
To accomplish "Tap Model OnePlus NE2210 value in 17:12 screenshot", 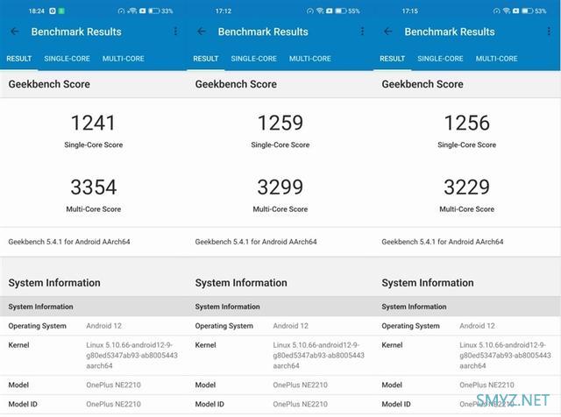I will click(300, 385).
